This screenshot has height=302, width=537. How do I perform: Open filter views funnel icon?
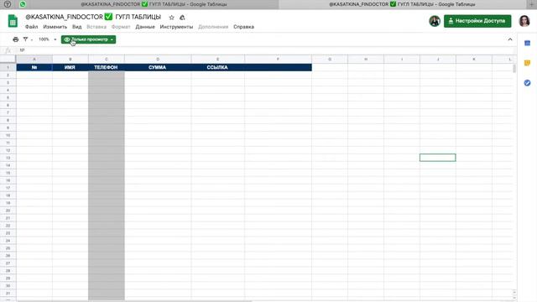tap(25, 39)
